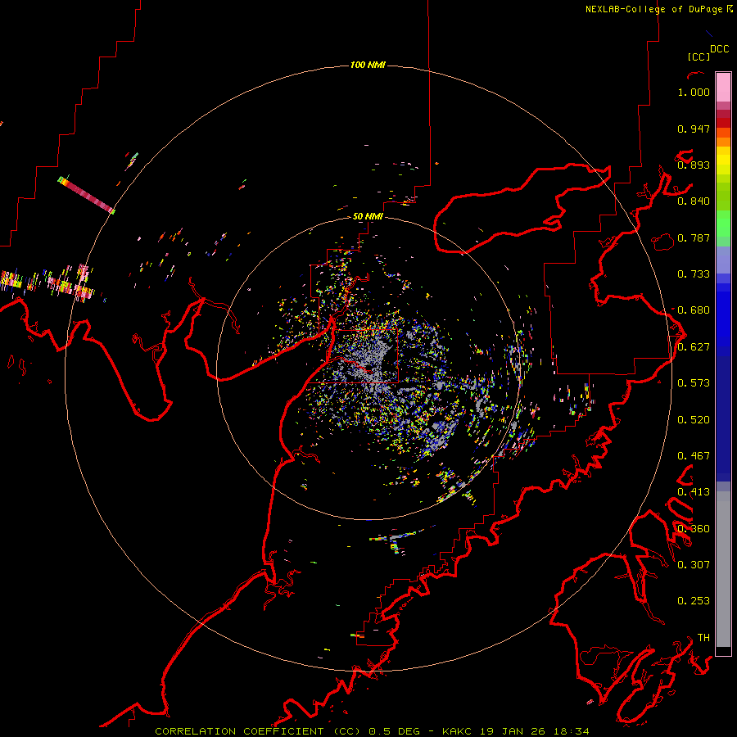The width and height of the screenshot is (737, 737).
Task: Click the 1.000 value on color scale
Action: pyautogui.click(x=694, y=92)
